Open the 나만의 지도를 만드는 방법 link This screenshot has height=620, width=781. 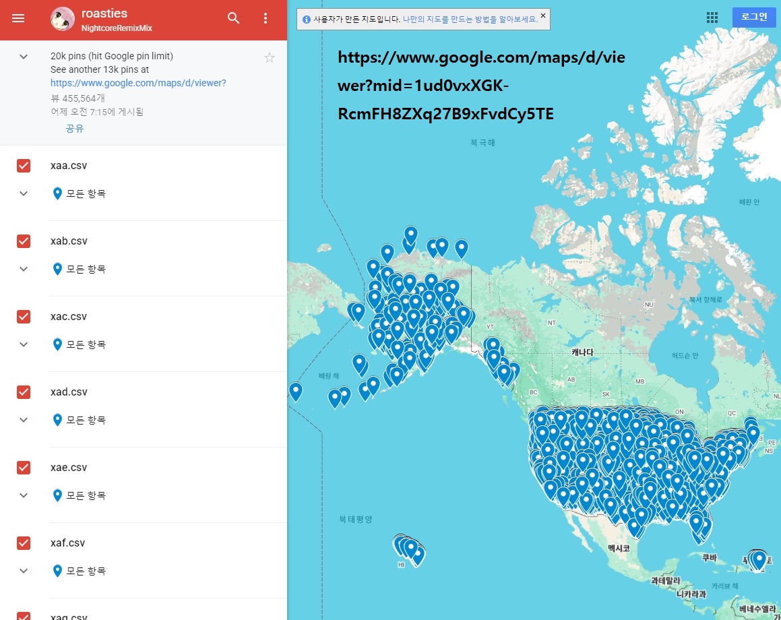point(469,20)
